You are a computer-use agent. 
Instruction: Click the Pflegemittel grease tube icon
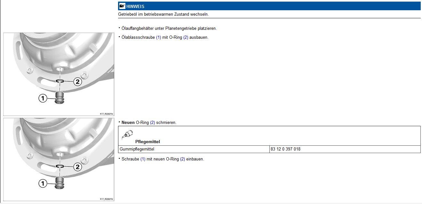[x=127, y=134]
